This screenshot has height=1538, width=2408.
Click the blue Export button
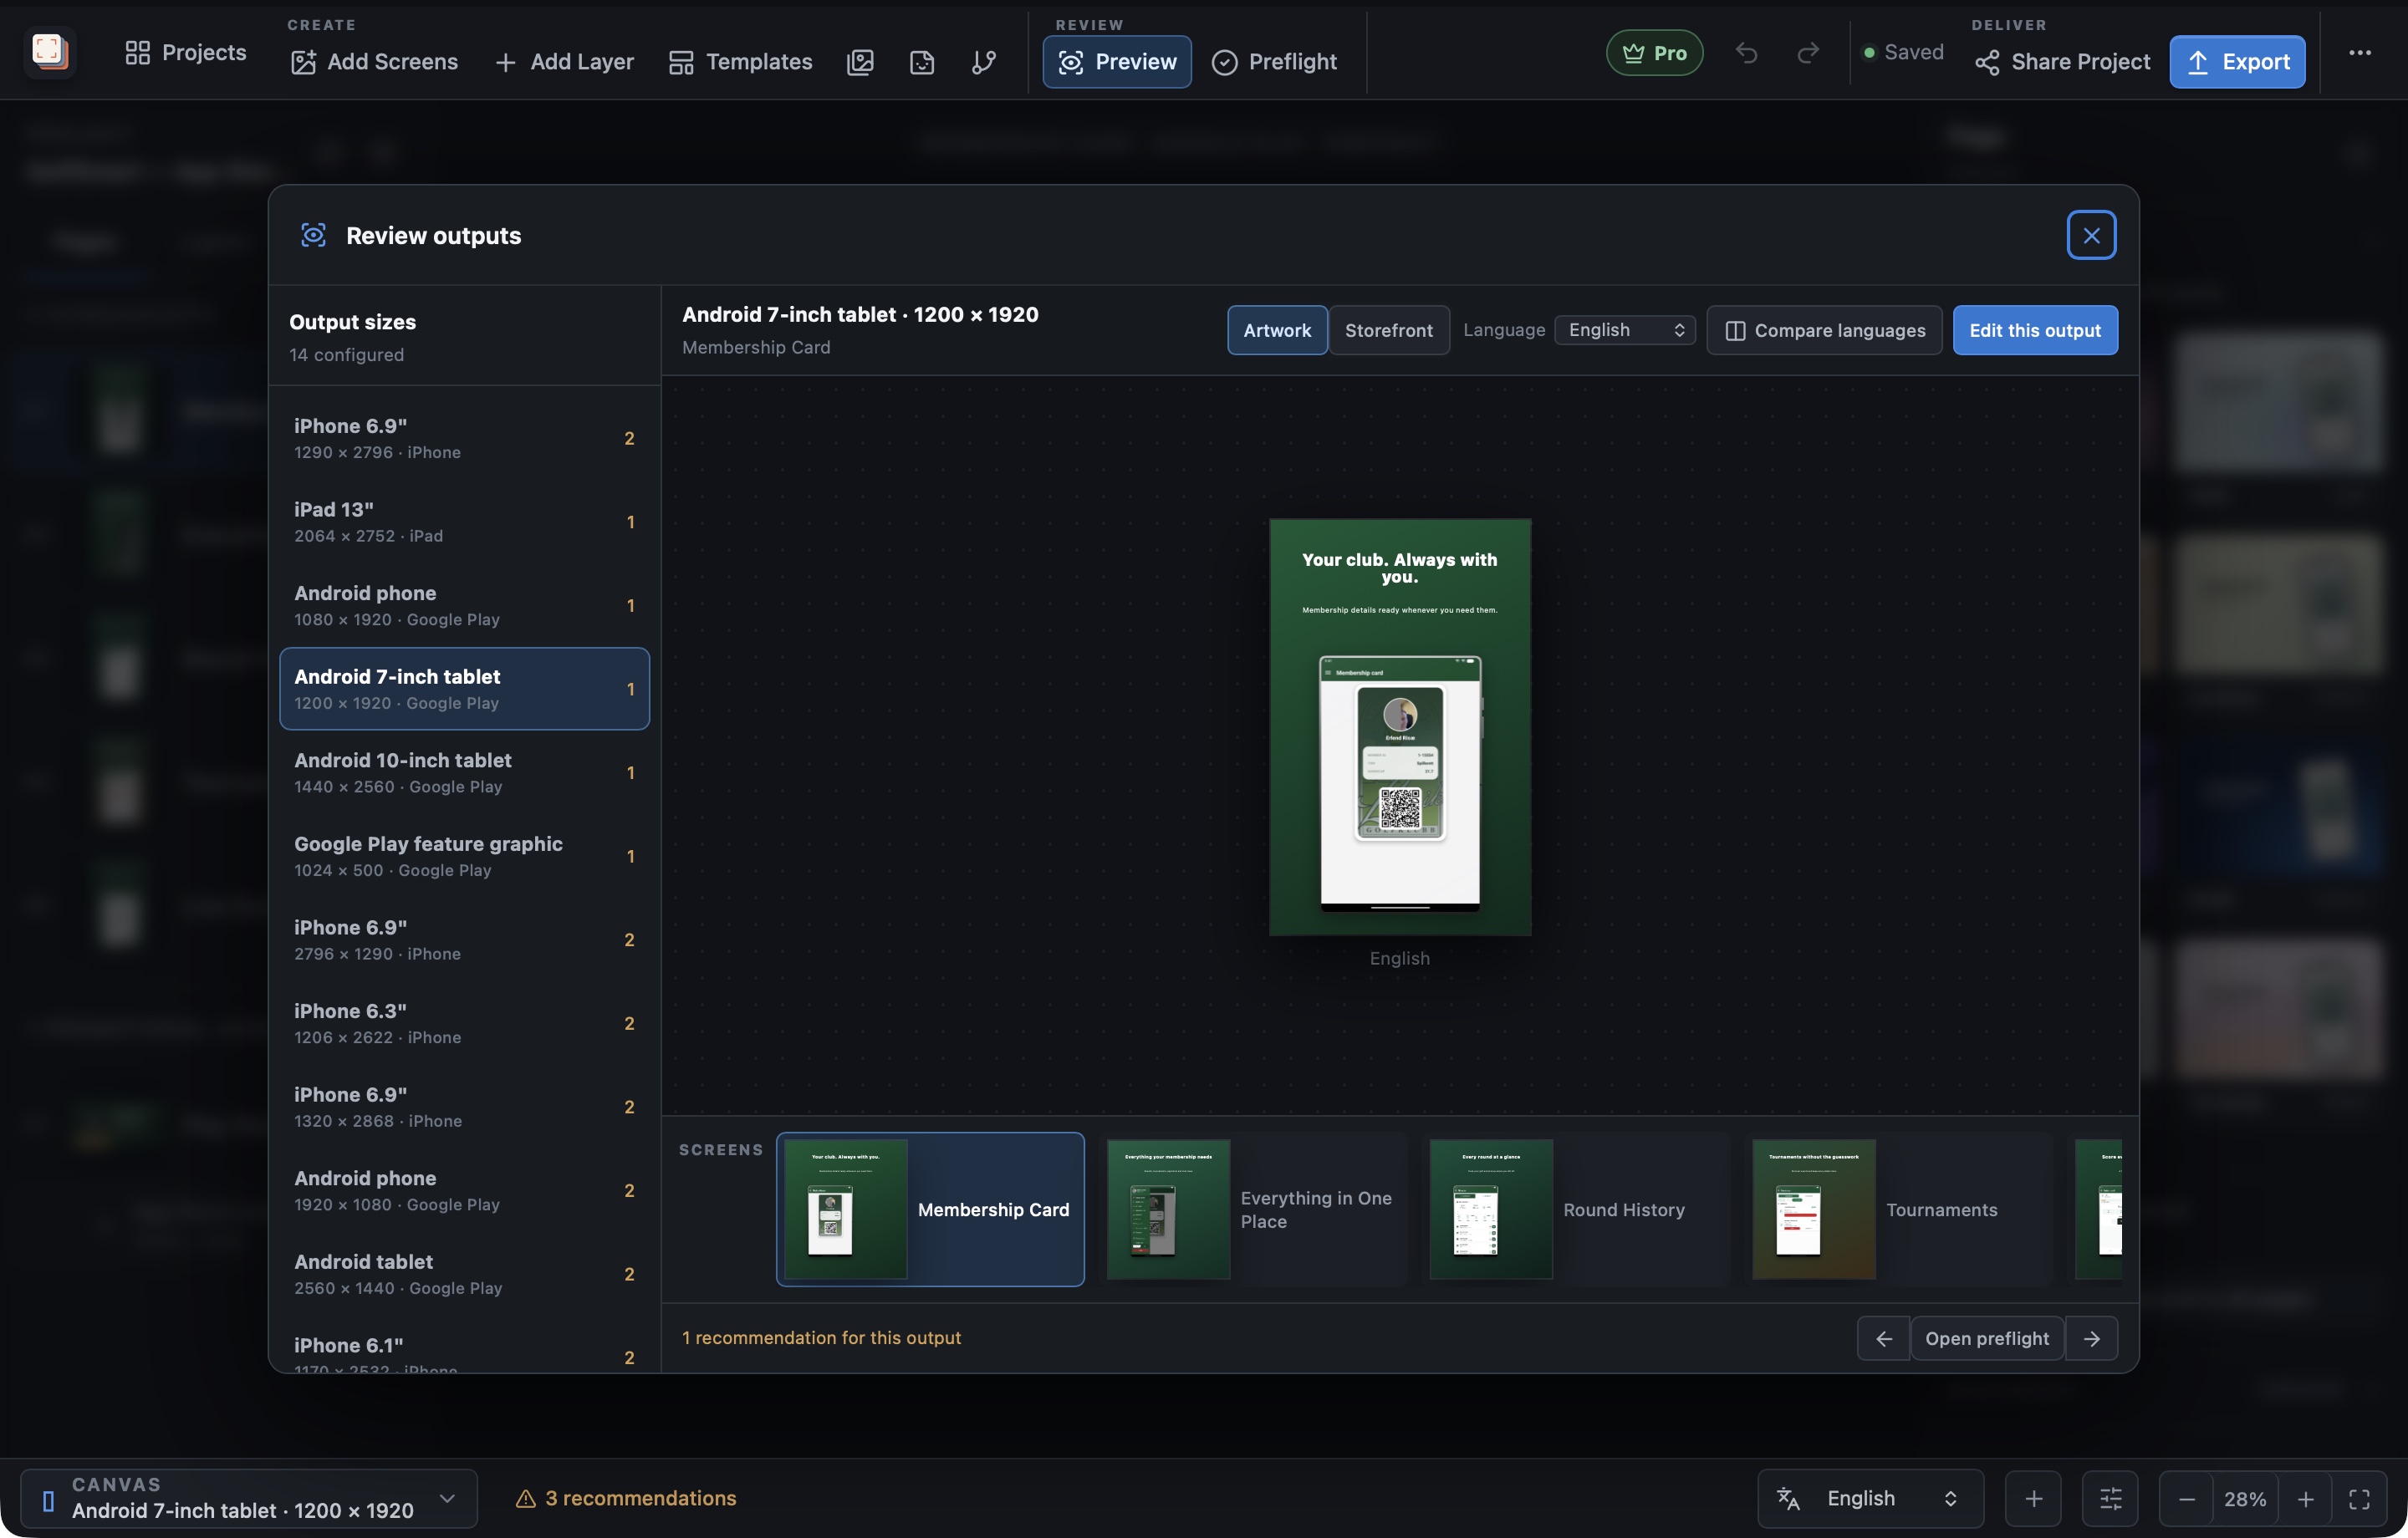pos(2237,62)
